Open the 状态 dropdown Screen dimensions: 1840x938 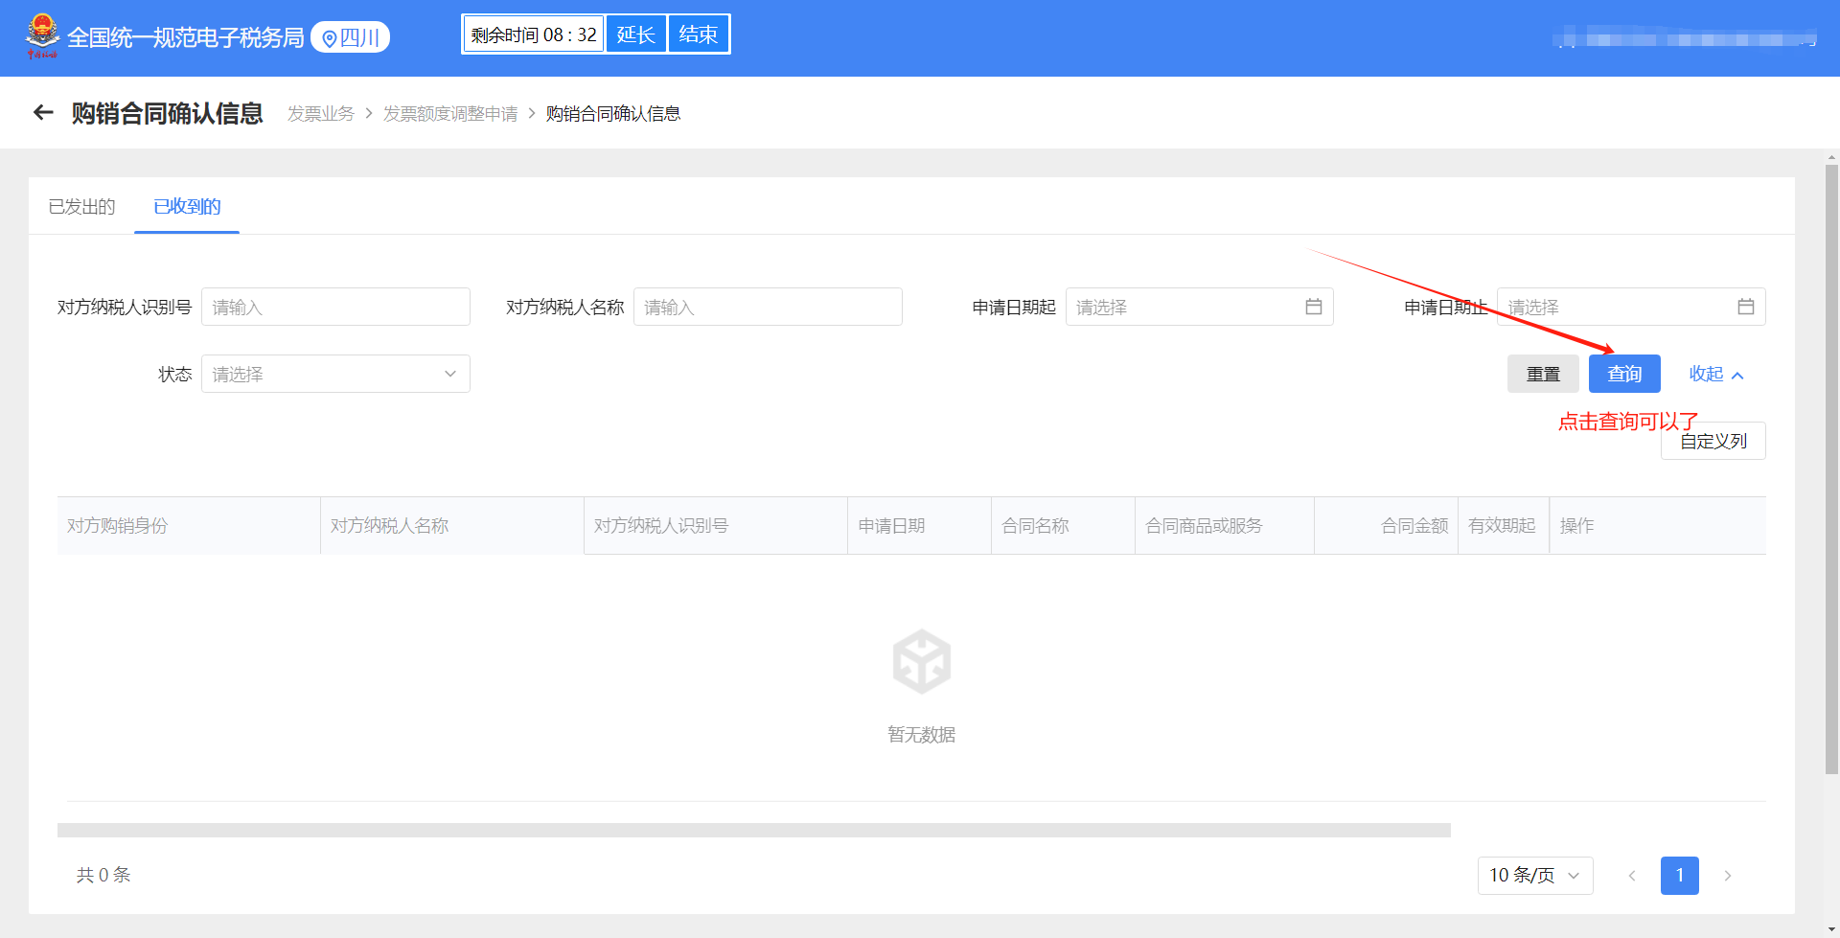335,375
